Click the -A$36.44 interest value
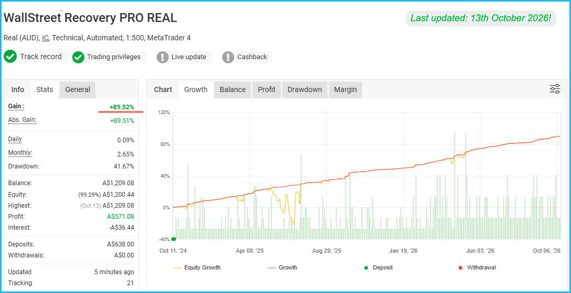Viewport: 571px width, 293px height. (121, 228)
